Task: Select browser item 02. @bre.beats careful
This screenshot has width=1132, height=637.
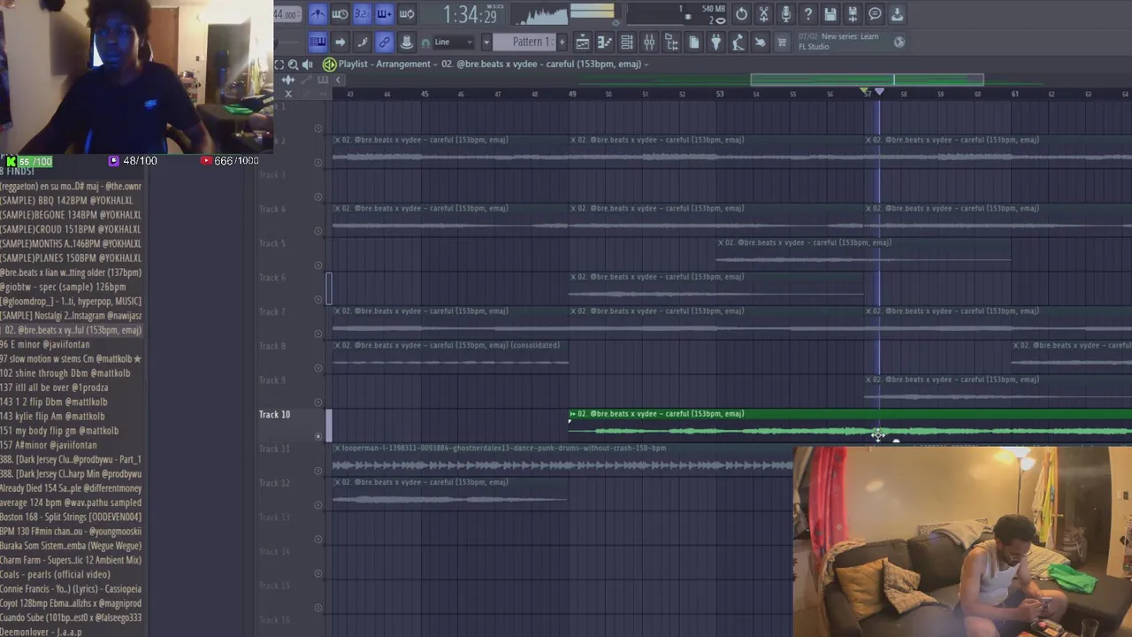Action: coord(71,330)
